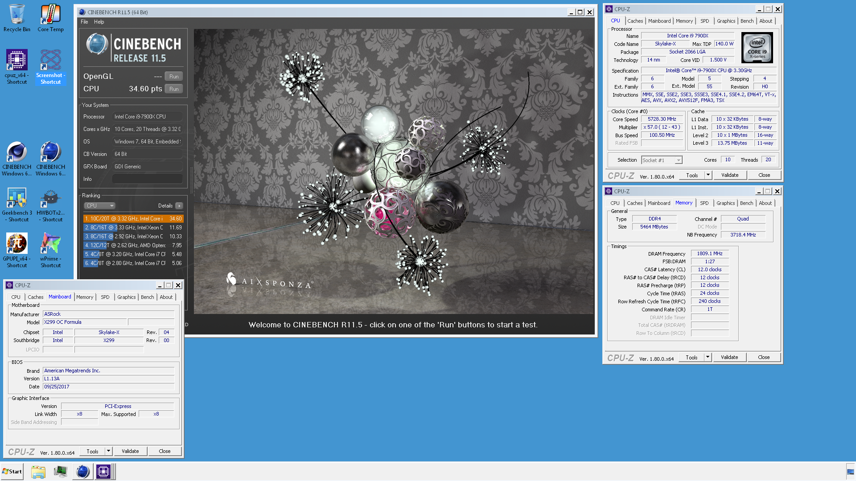This screenshot has width=856, height=481.
Task: Switch to Mainboard tab in top CPU-Z window
Action: [659, 21]
